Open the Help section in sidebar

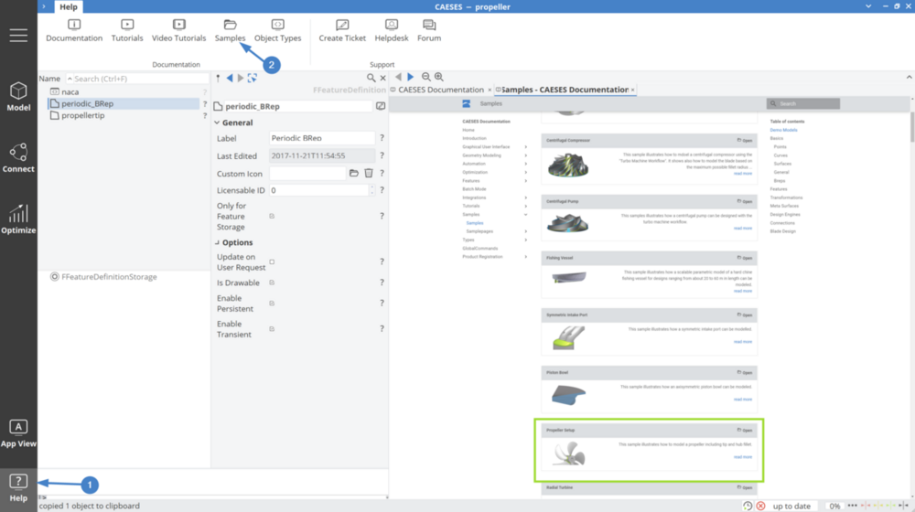tap(18, 488)
